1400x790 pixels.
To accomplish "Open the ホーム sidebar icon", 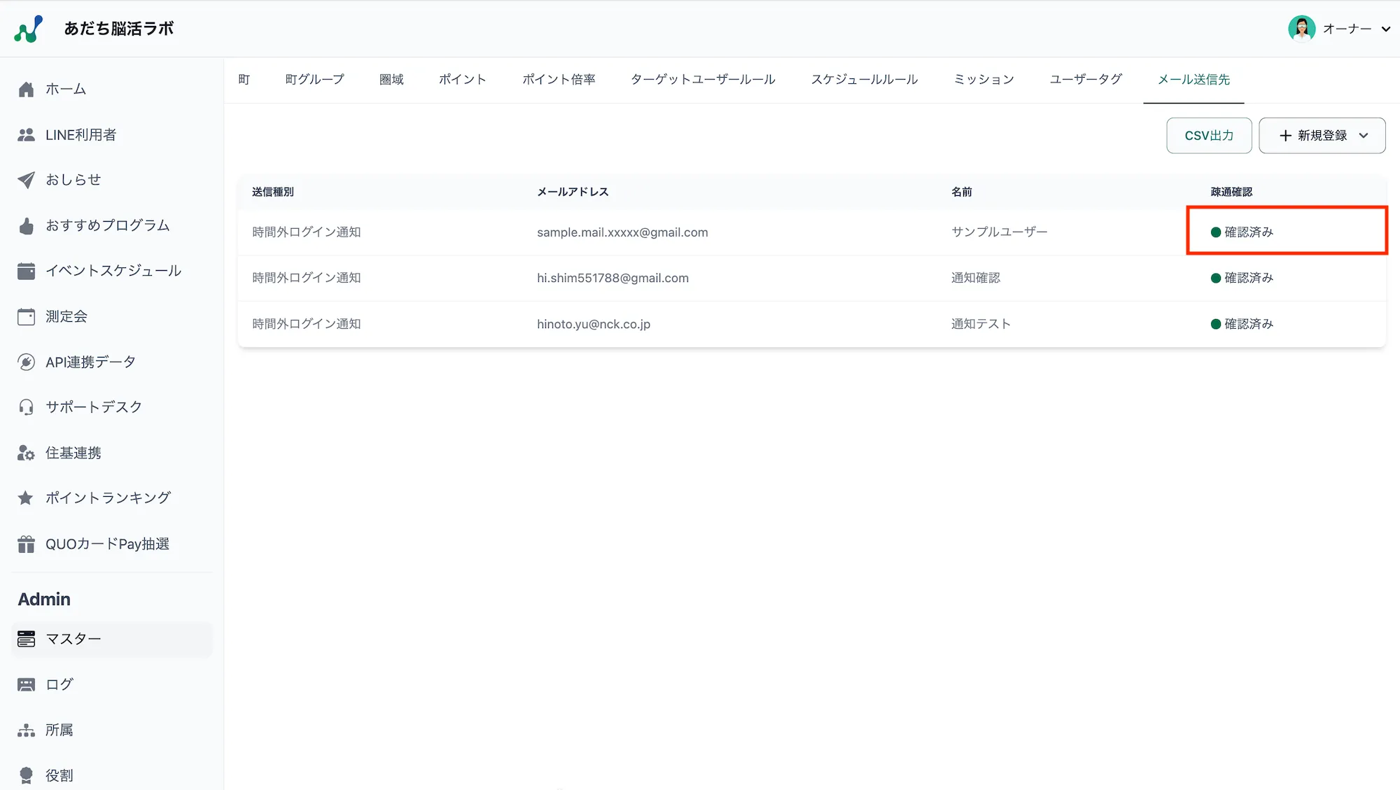I will pyautogui.click(x=26, y=89).
